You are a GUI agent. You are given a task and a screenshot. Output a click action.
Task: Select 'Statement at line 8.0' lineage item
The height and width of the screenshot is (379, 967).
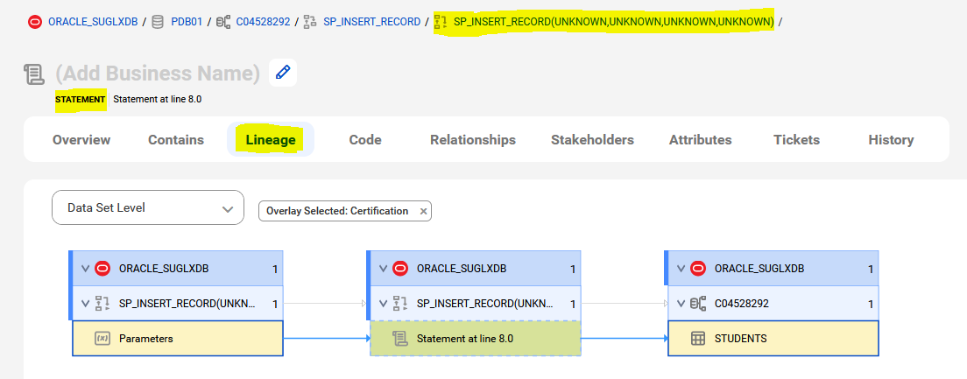[x=476, y=339]
